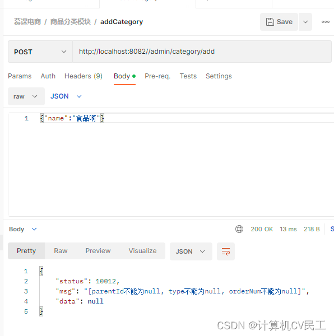Click the Save button
This screenshot has height=336, width=334.
279,22
